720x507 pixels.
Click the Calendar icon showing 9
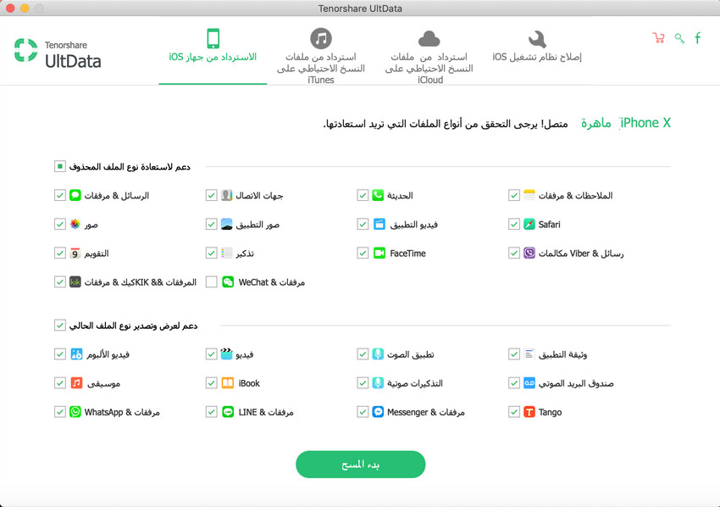coord(75,253)
